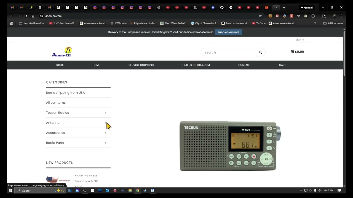Open the Tecsun Radios category link
Viewport: 353px width, 198px height.
[57, 112]
